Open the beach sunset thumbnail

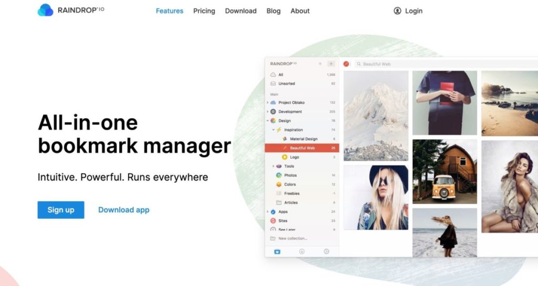click(x=510, y=104)
